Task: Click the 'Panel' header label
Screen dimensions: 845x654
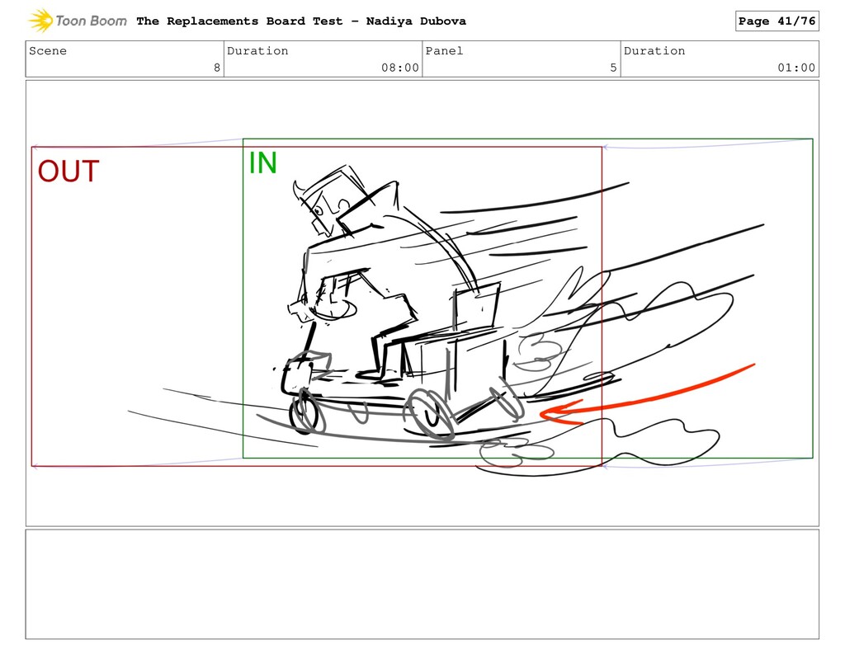Action: 444,50
